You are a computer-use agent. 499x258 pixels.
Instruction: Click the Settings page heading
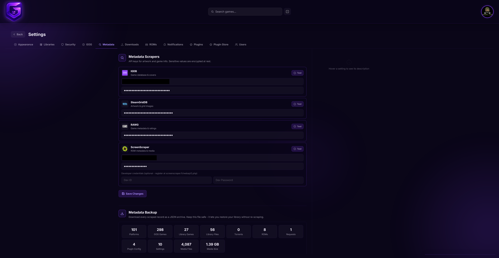(37, 34)
